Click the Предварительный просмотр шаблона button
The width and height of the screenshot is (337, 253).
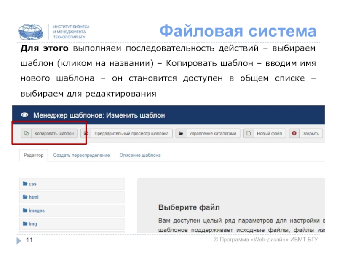pyautogui.click(x=127, y=133)
